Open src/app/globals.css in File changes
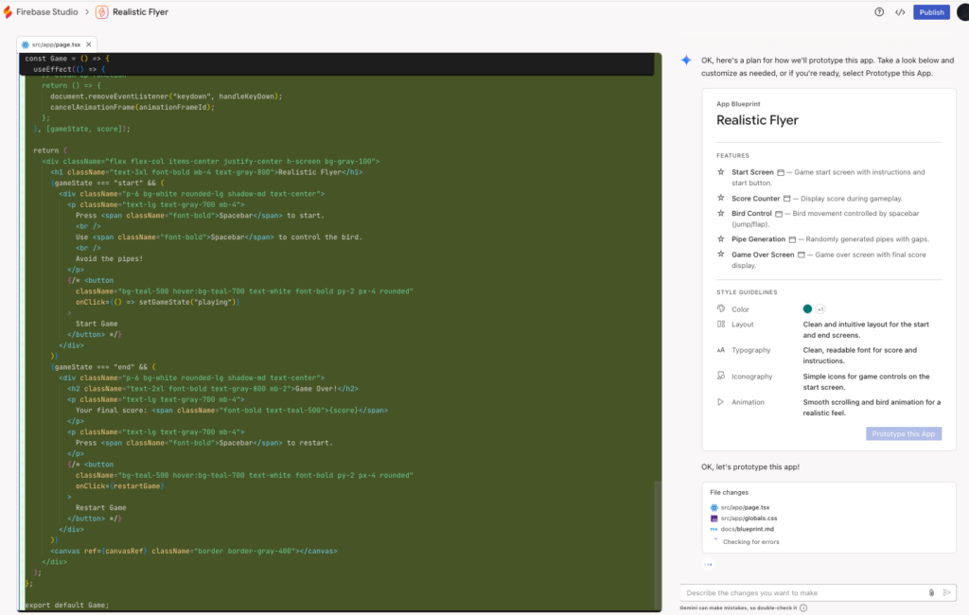 pos(742,518)
